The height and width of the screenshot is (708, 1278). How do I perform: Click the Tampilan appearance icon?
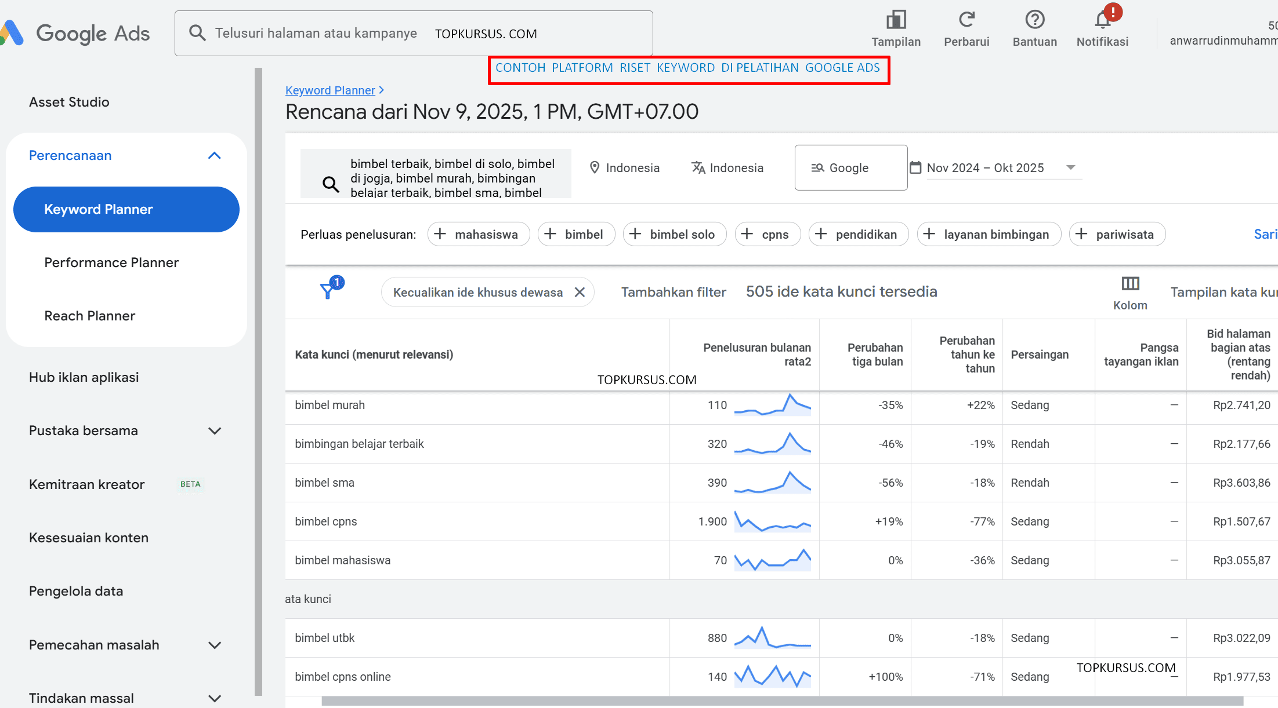[896, 20]
